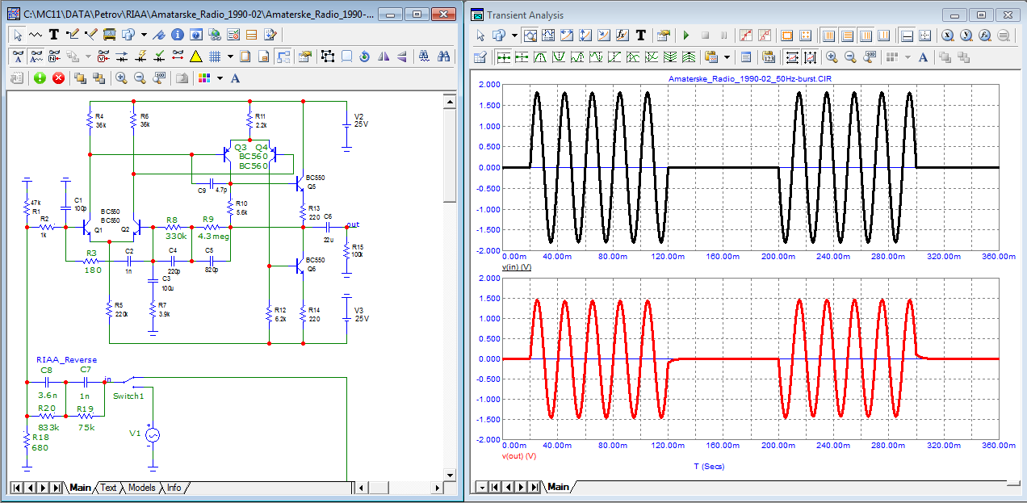The height and width of the screenshot is (503, 1027).
Task: Select the Text mode tool in schematic toolbar
Action: click(x=54, y=35)
